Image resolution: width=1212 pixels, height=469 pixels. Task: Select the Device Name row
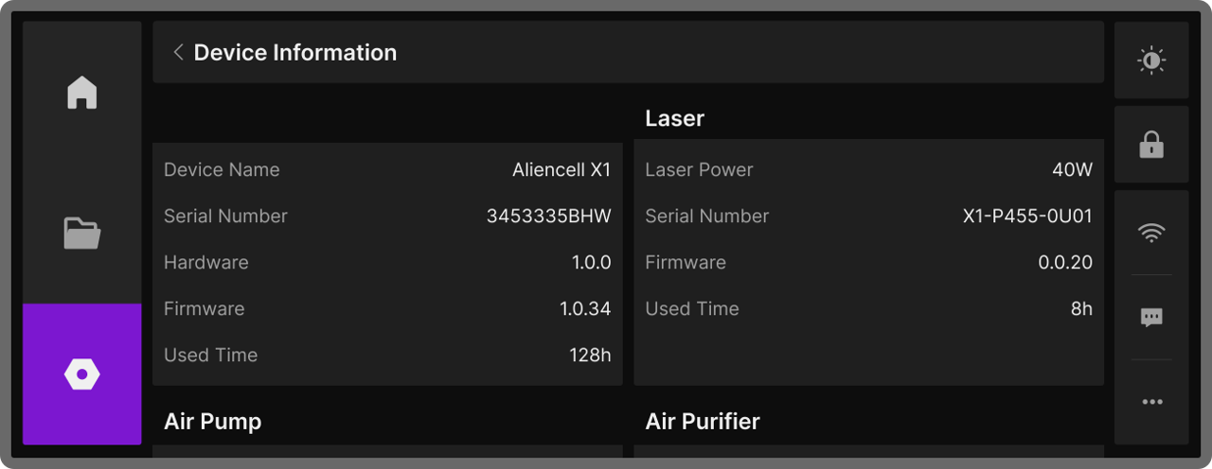point(387,170)
